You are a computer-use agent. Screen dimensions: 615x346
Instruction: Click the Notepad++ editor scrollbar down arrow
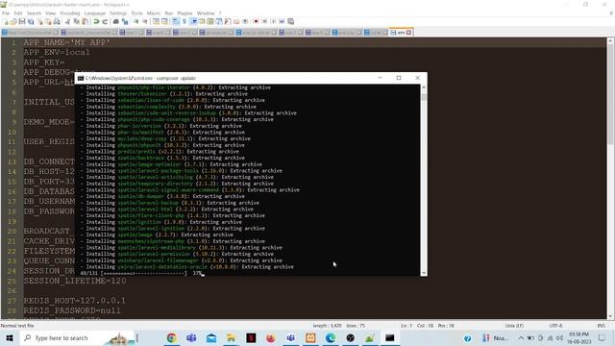[x=610, y=316]
